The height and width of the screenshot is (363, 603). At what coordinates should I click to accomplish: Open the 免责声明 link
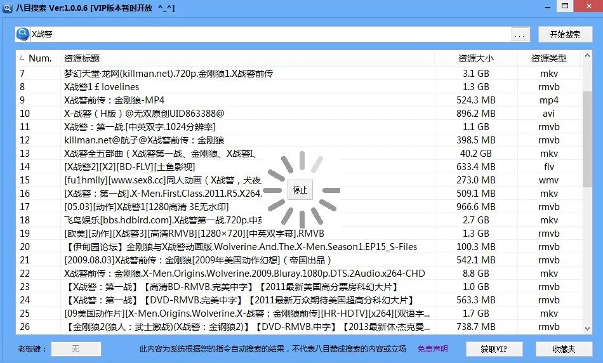click(433, 349)
